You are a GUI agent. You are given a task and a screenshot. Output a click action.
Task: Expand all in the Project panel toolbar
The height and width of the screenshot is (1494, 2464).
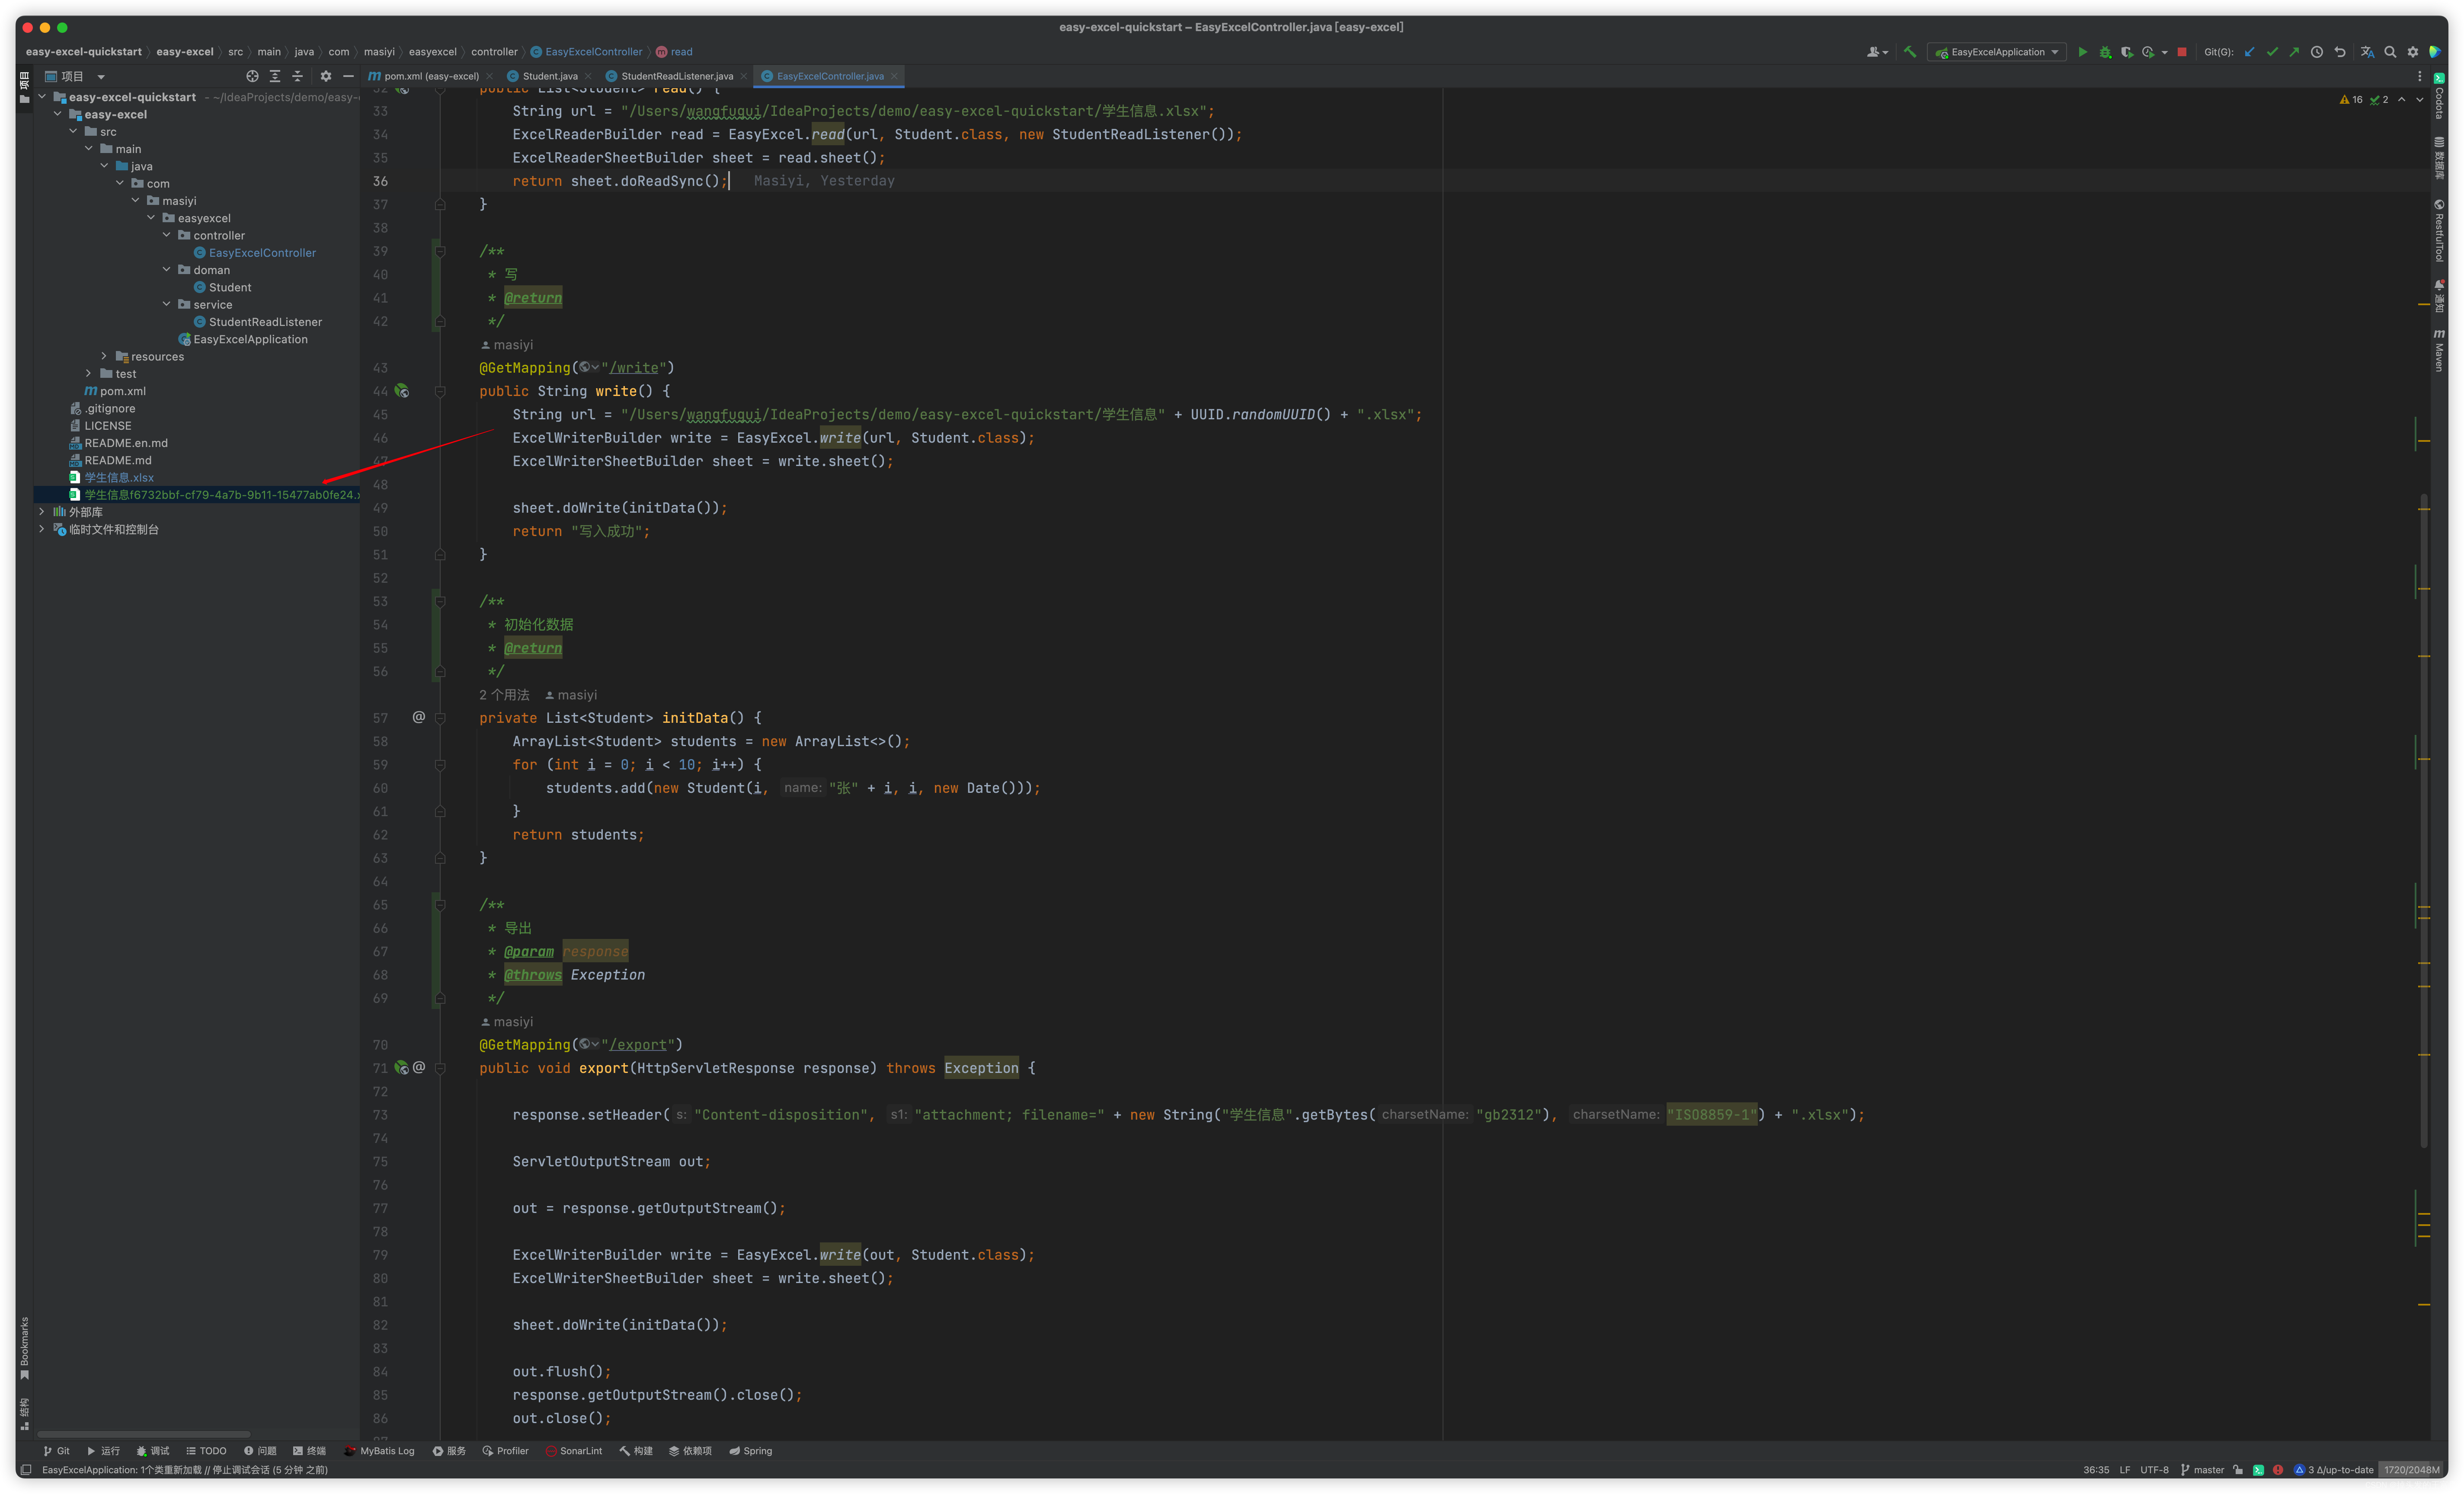click(x=275, y=76)
